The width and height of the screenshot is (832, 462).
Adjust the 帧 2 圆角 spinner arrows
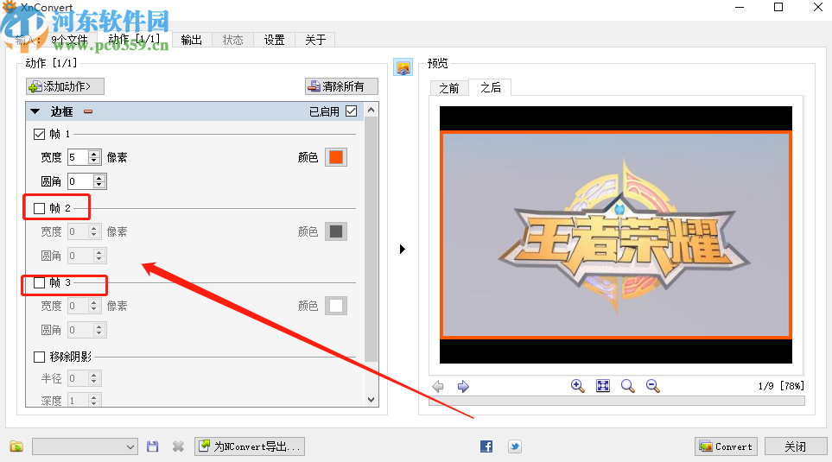[99, 256]
